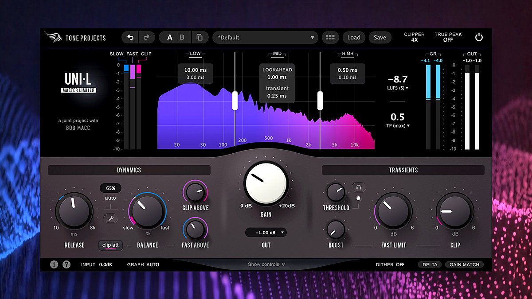
Task: Click the Clip knob in Transients
Action: coord(455,211)
